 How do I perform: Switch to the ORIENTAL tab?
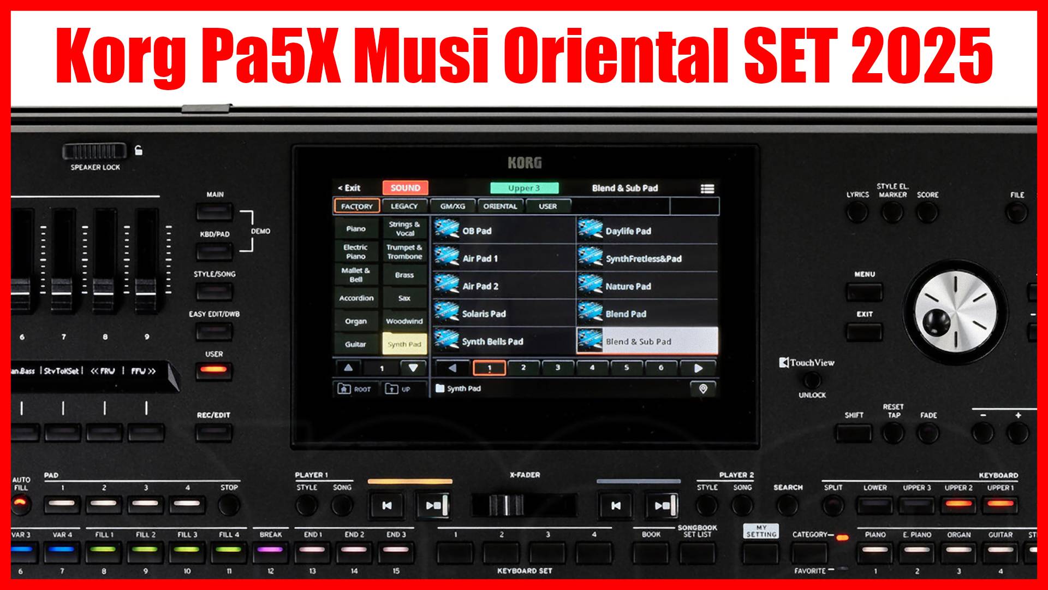[501, 206]
